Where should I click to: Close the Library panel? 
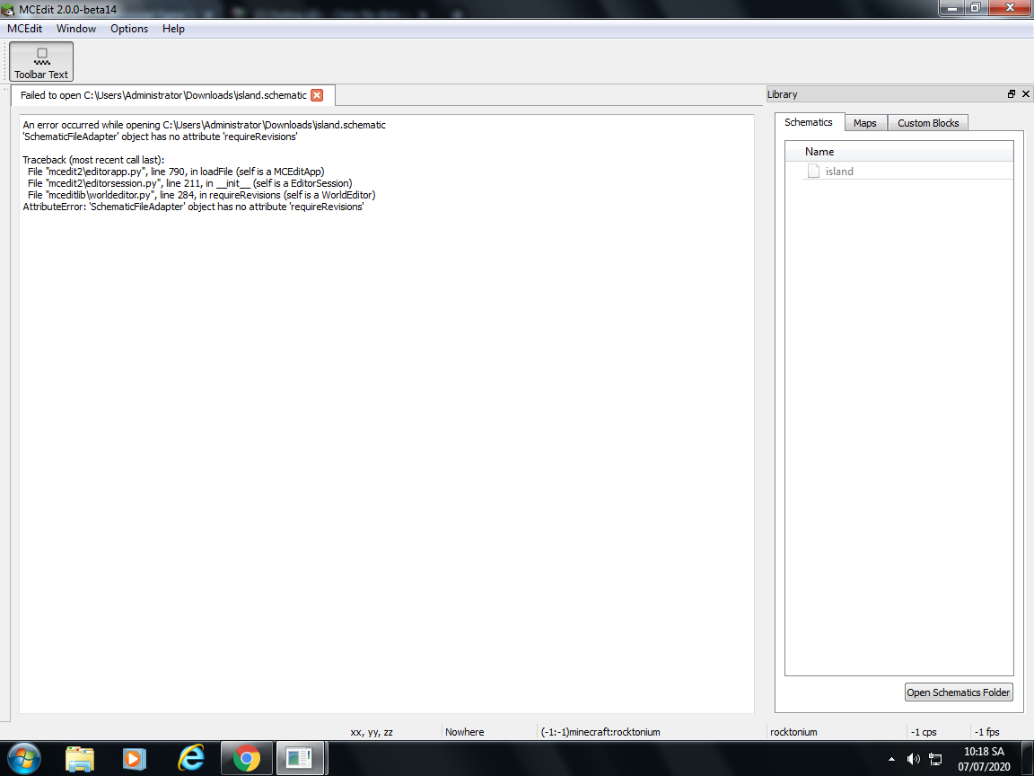pos(1025,94)
